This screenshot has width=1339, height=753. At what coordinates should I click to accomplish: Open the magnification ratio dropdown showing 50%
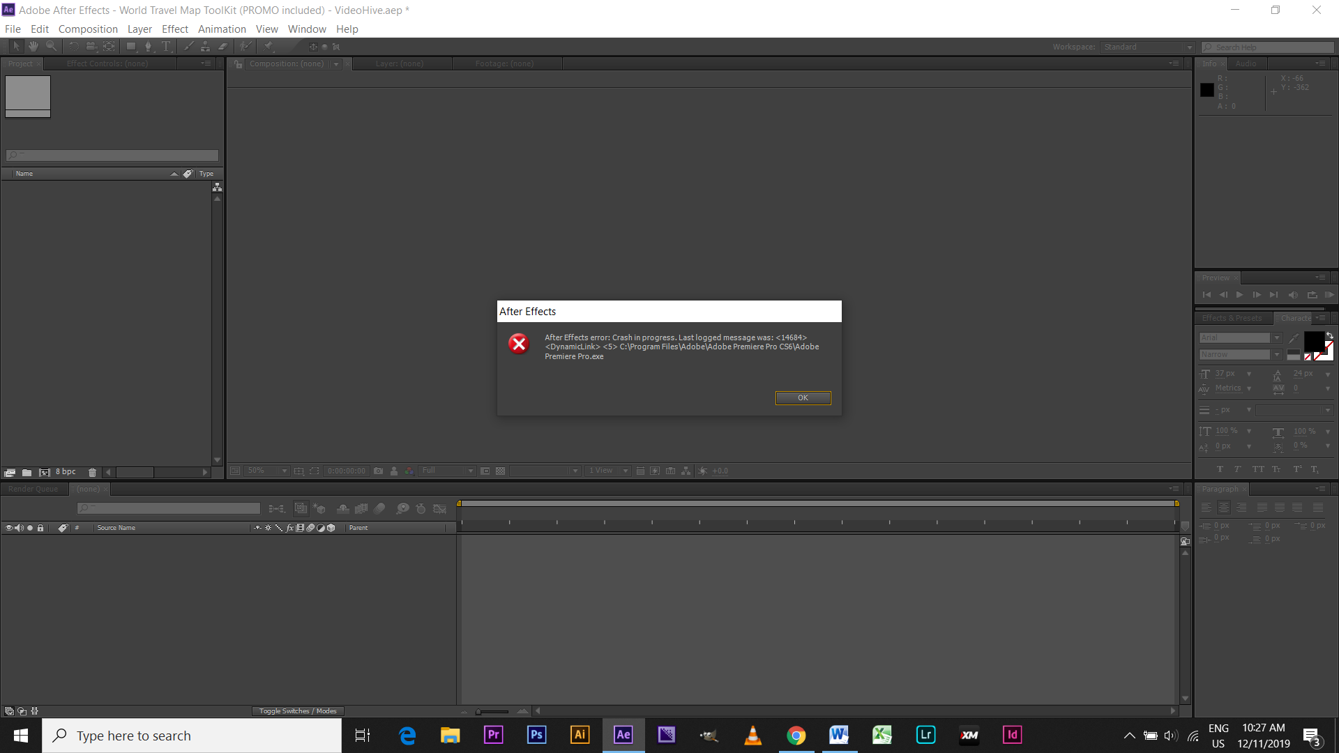coord(283,471)
